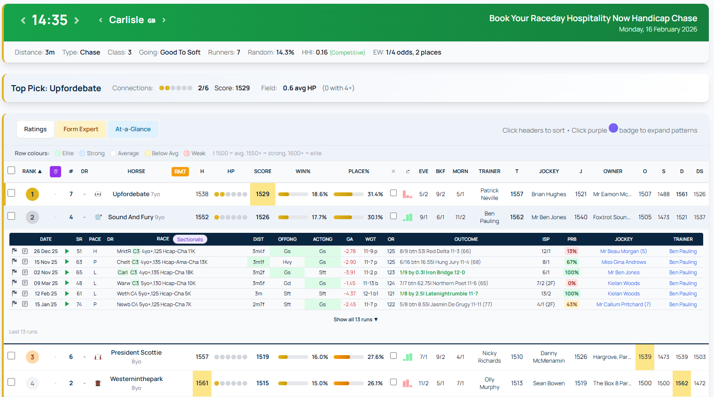Switch to the Form Expert tab
The image size is (714, 397).
(x=80, y=129)
